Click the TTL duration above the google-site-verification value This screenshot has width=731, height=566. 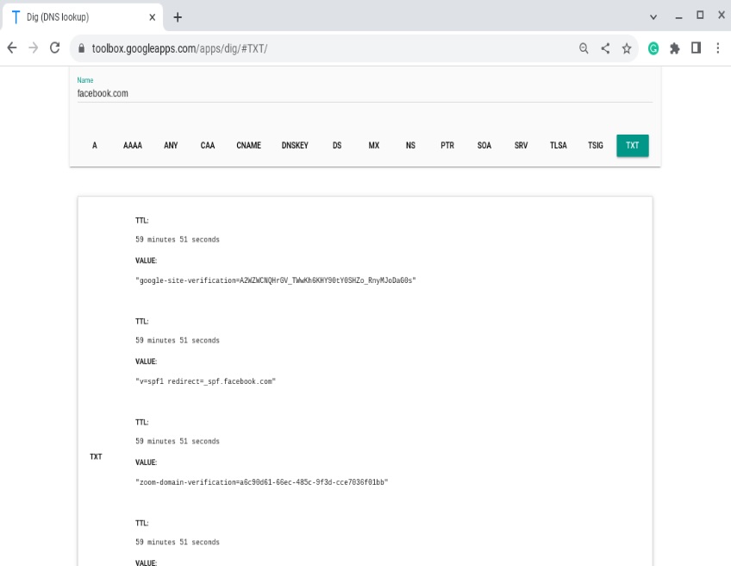point(178,239)
